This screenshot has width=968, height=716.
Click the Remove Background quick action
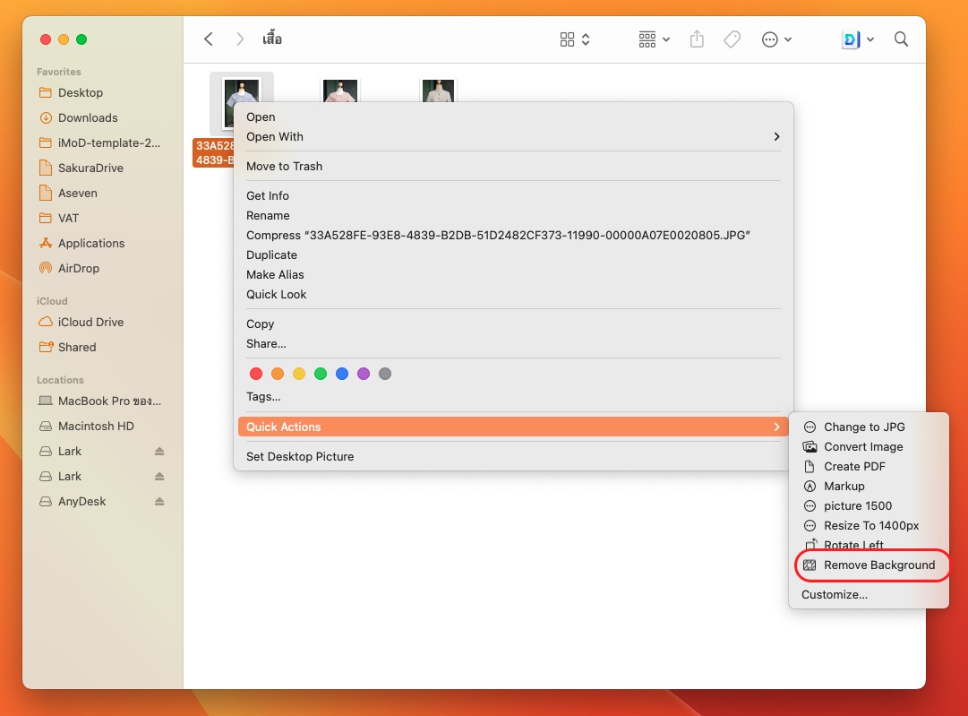click(x=878, y=565)
